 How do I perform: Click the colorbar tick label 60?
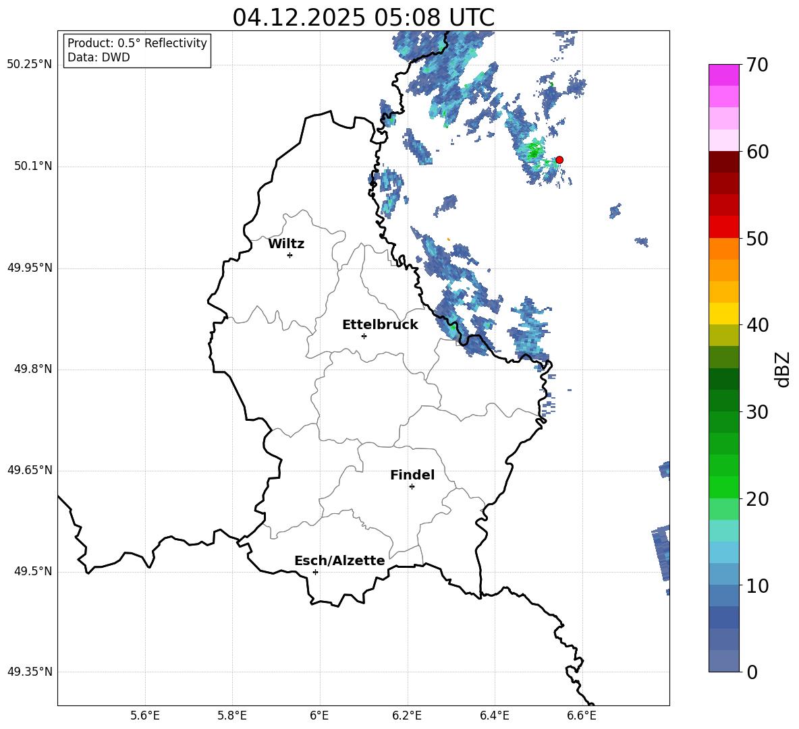click(757, 152)
